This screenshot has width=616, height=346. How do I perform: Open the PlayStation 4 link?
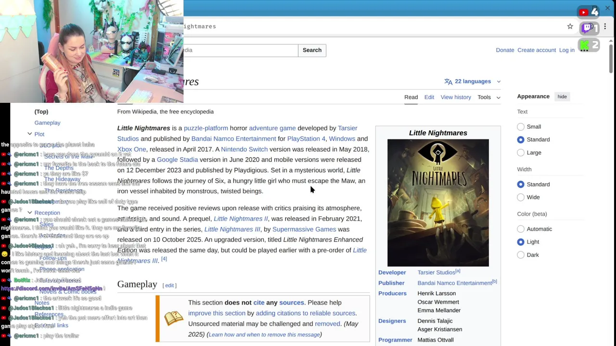[x=306, y=139]
